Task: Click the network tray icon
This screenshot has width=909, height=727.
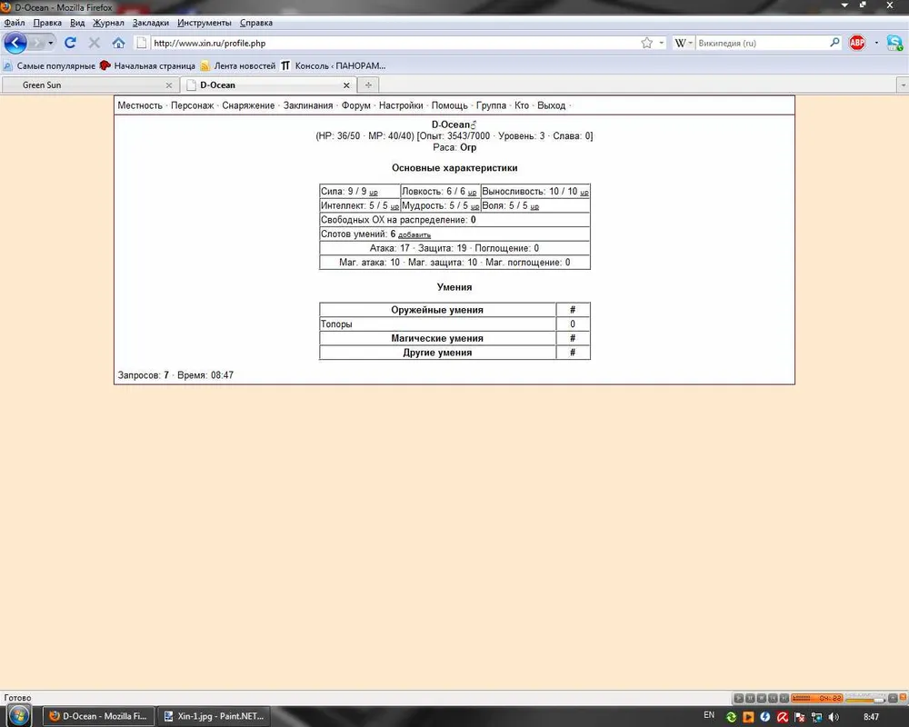Action: coord(817,717)
